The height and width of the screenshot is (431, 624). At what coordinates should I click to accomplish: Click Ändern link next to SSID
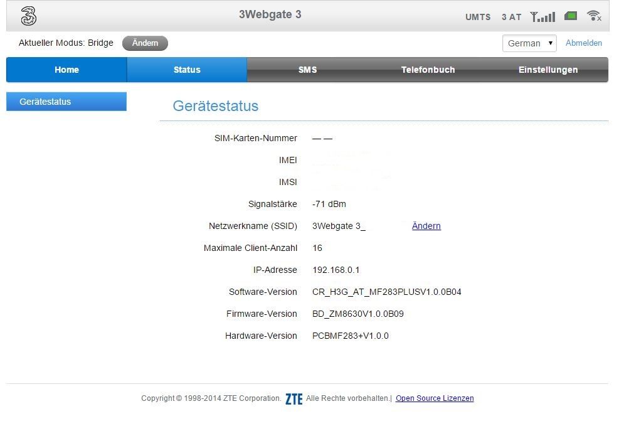426,226
